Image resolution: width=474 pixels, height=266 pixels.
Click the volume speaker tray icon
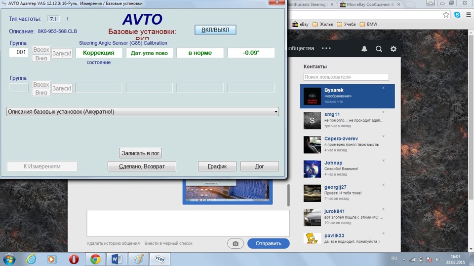click(437, 260)
